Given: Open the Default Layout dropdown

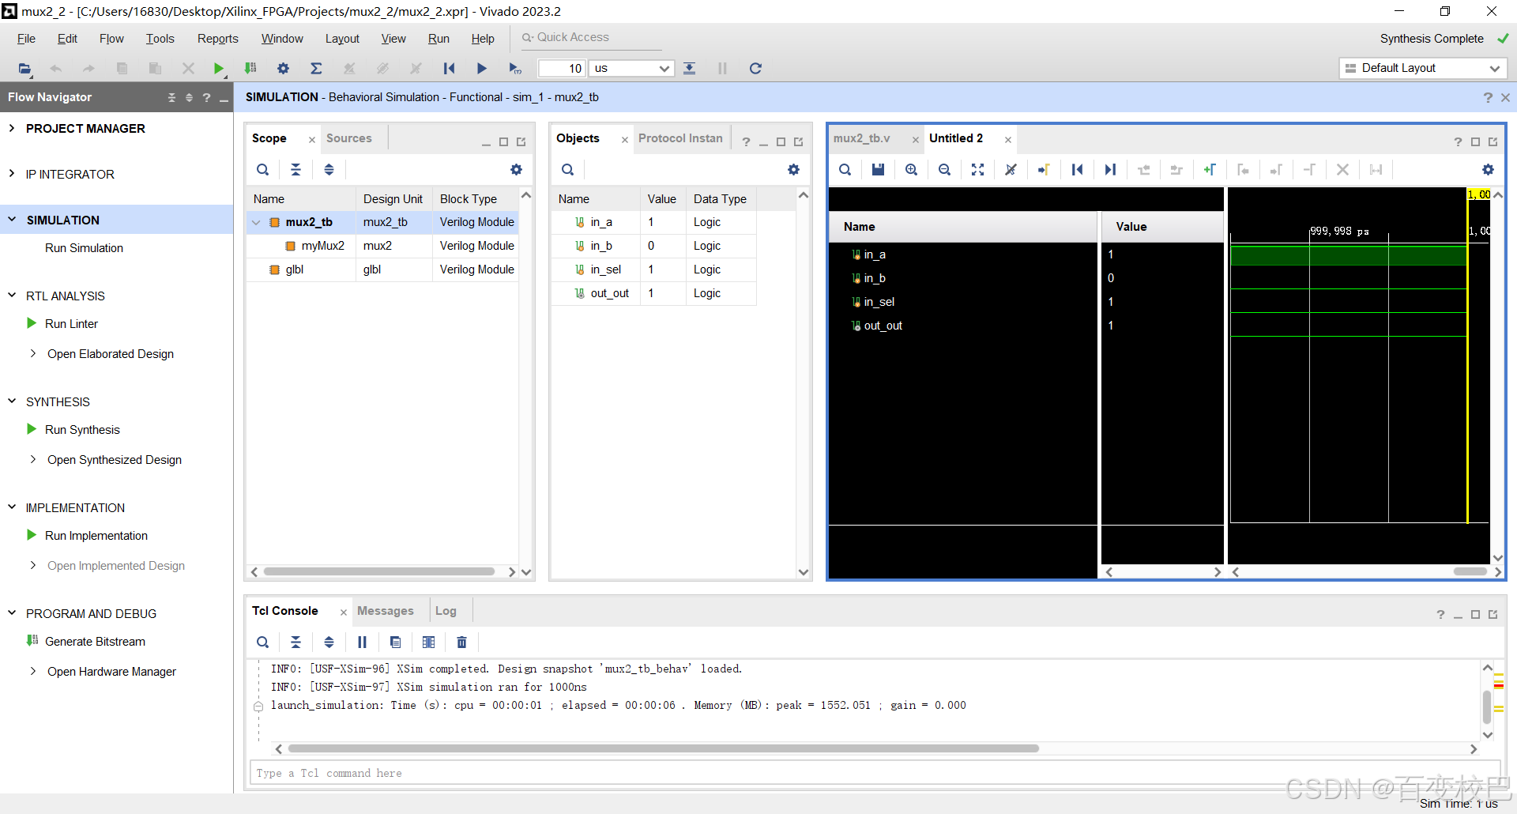Looking at the screenshot, I should pos(1422,68).
